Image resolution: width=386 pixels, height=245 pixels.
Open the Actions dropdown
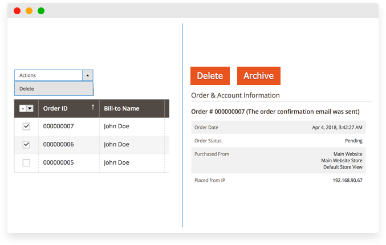pos(54,75)
